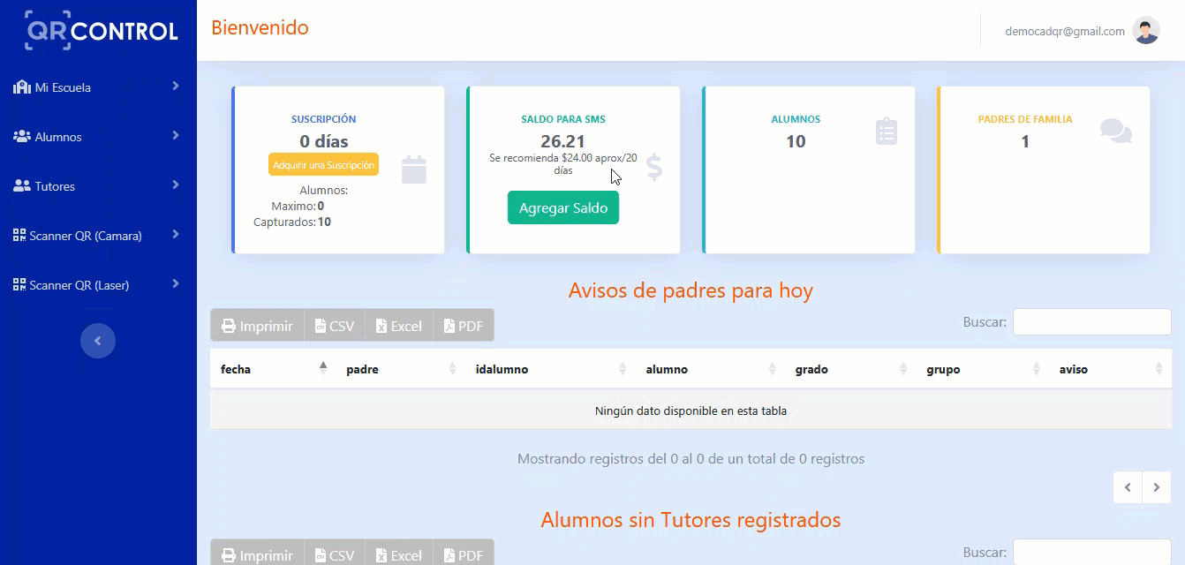Export parent notices table as PDF
Screen dimensions: 1185x565
[x=464, y=326]
